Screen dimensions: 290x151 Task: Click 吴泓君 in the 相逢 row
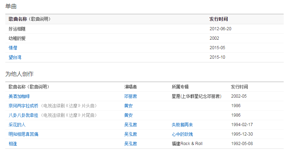tap(130, 144)
